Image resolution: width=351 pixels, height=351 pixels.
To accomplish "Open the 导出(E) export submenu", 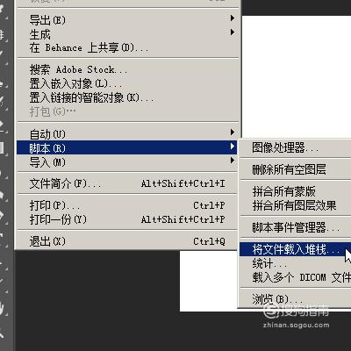I will [127, 20].
